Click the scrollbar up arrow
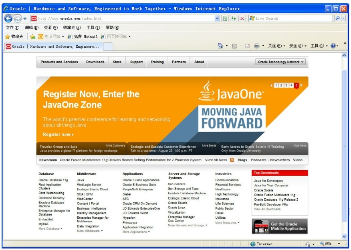The image size is (351, 250). point(344,55)
